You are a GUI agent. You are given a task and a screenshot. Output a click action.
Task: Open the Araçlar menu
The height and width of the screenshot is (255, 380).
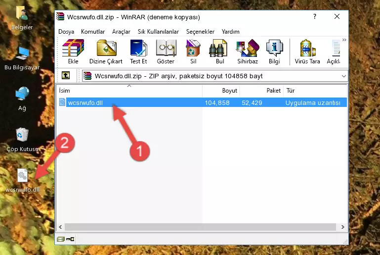click(121, 32)
